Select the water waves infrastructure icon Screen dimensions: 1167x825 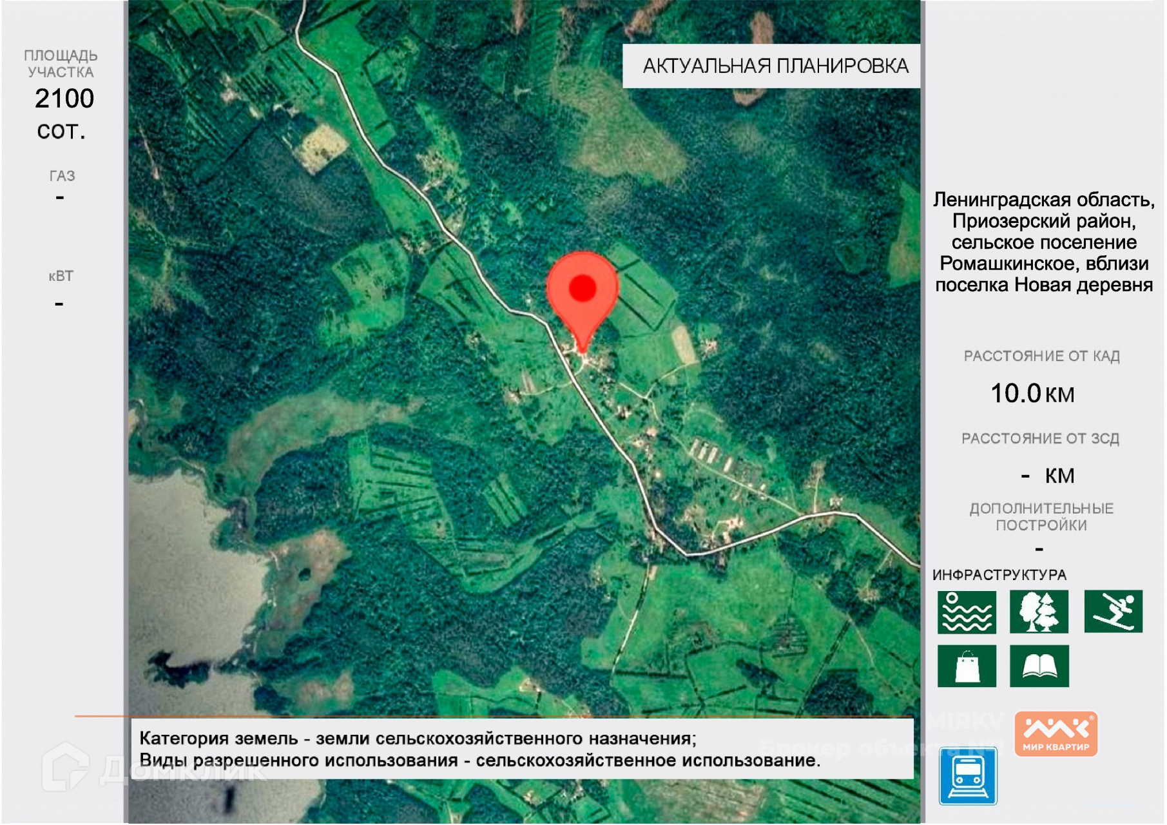pyautogui.click(x=967, y=612)
